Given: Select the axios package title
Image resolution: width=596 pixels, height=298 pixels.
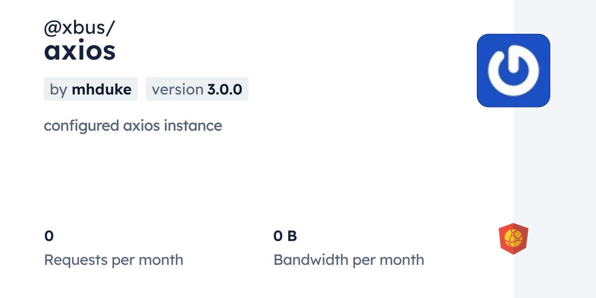Looking at the screenshot, I should click(80, 51).
